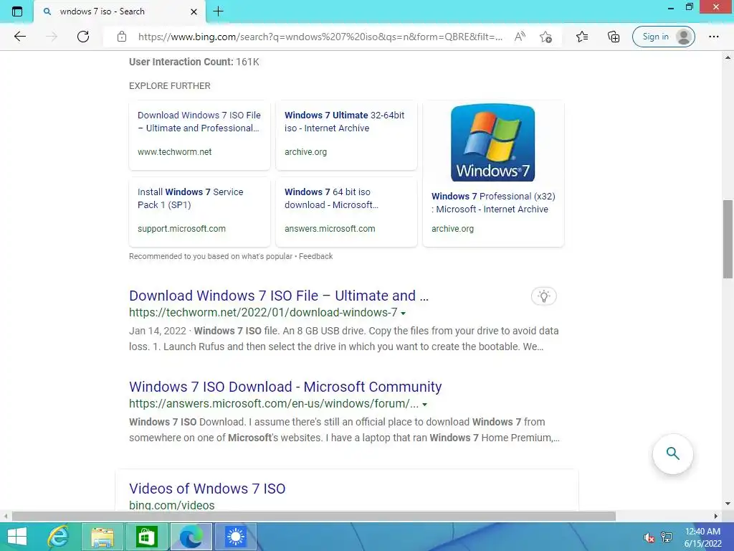The width and height of the screenshot is (734, 551).
Task: Open a new tab with plus button
Action: click(218, 11)
